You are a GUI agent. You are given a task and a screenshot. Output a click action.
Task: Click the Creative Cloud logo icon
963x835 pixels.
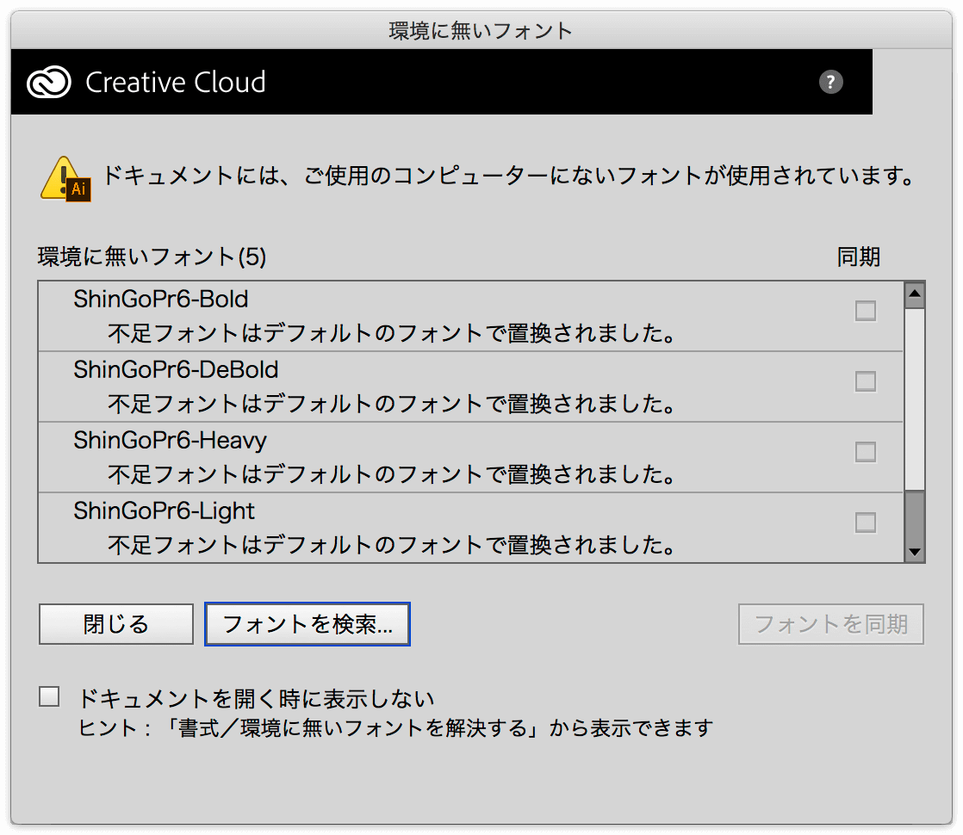click(48, 83)
